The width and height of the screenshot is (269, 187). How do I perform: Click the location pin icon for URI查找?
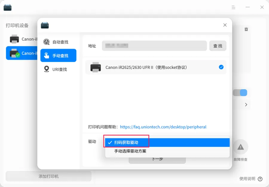47,69
